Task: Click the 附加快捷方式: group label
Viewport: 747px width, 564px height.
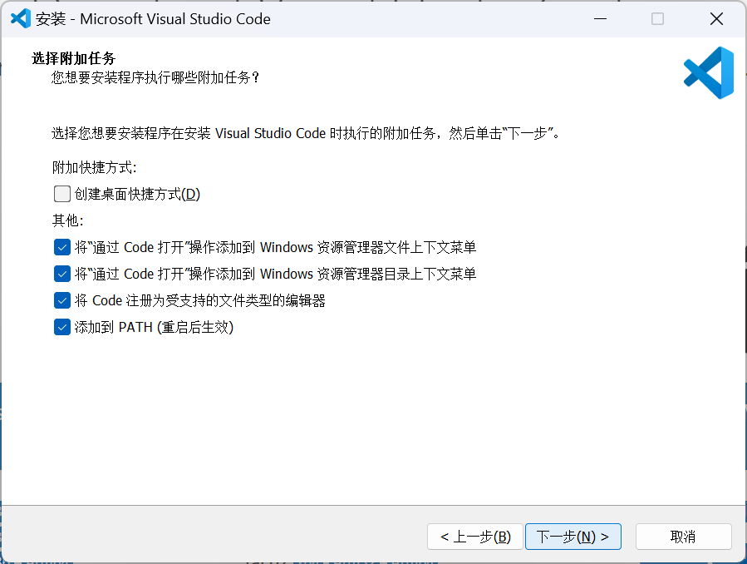Action: click(95, 167)
